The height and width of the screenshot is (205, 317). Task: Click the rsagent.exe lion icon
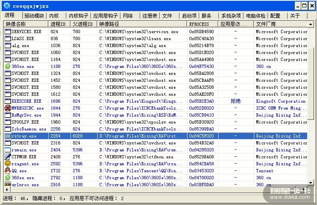(8, 164)
